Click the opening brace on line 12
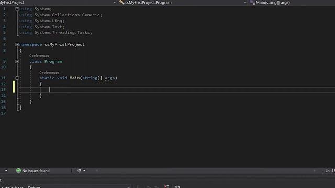Screen dimensions: 335x188 click(x=41, y=84)
